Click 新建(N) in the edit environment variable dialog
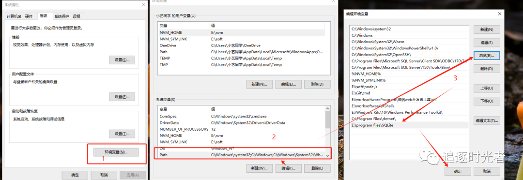 click(487, 30)
